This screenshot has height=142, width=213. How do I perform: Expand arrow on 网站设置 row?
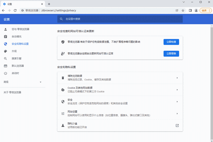177,113
